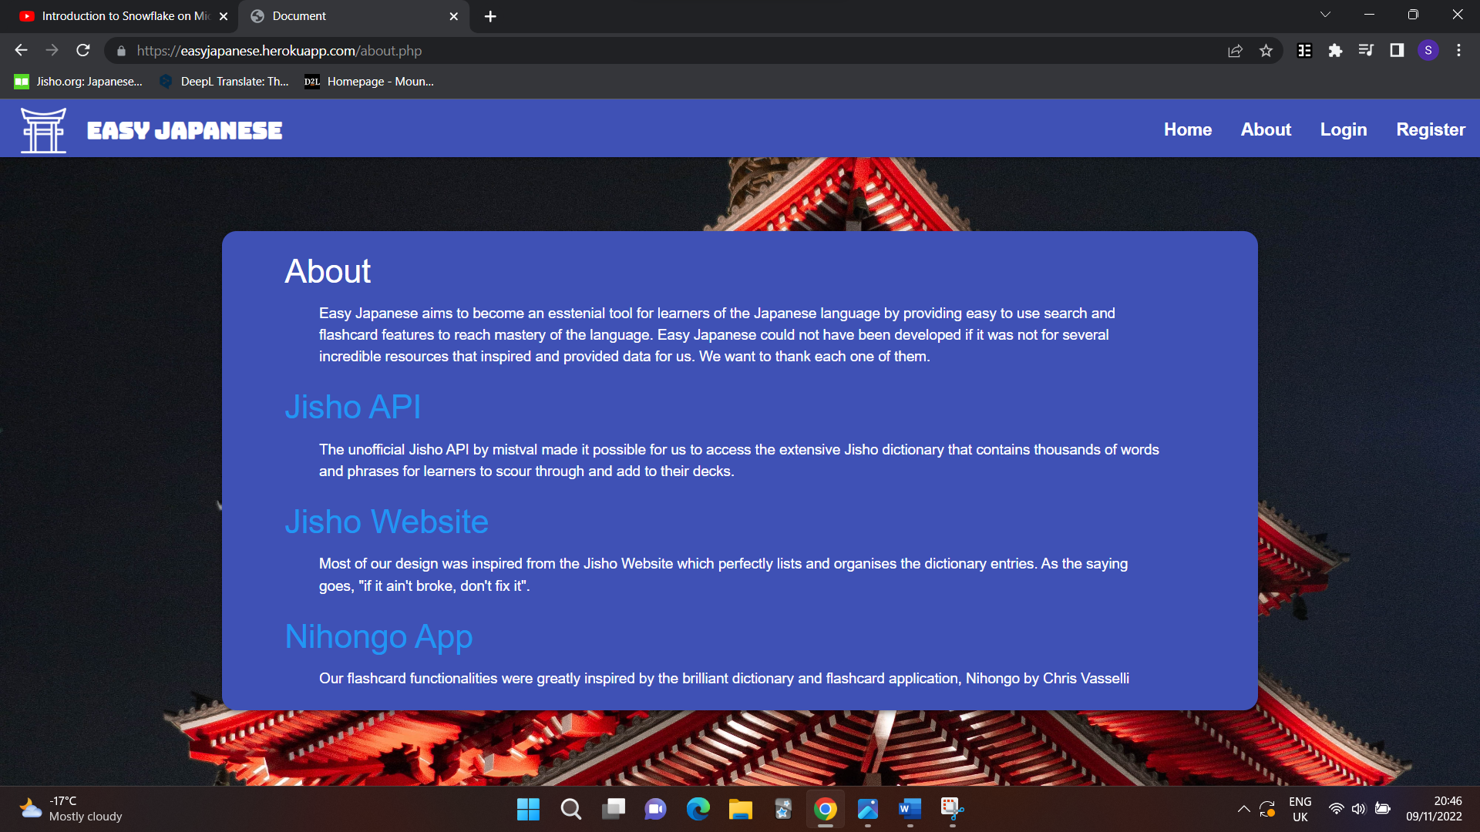
Task: Go back using the browser back arrow
Action: pyautogui.click(x=21, y=51)
